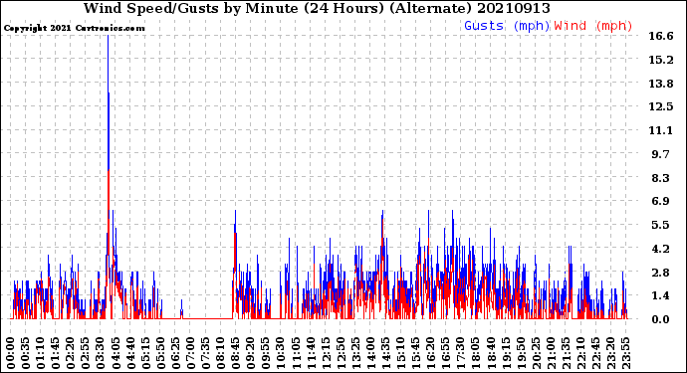Click the 12.5 y-axis value
Image resolution: width=687 pixels, height=373 pixels.
(661, 106)
